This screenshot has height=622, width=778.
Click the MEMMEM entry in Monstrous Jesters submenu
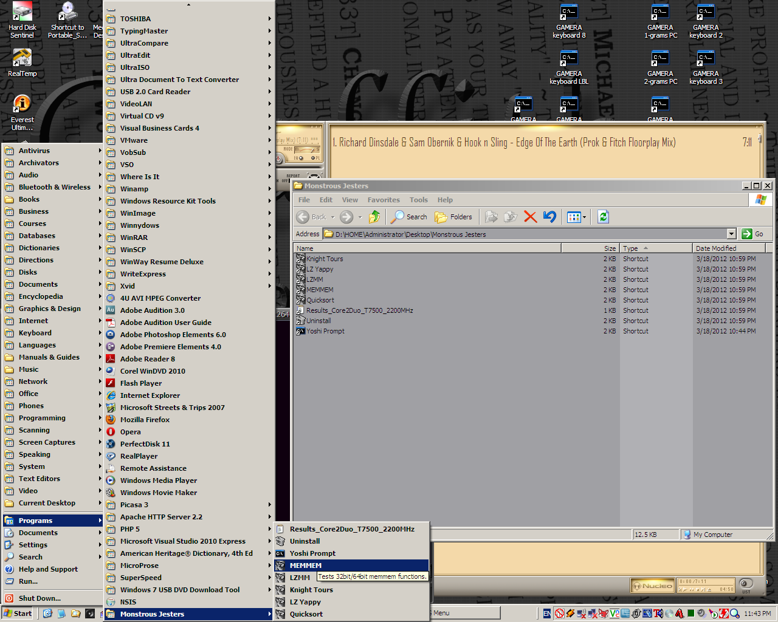351,566
